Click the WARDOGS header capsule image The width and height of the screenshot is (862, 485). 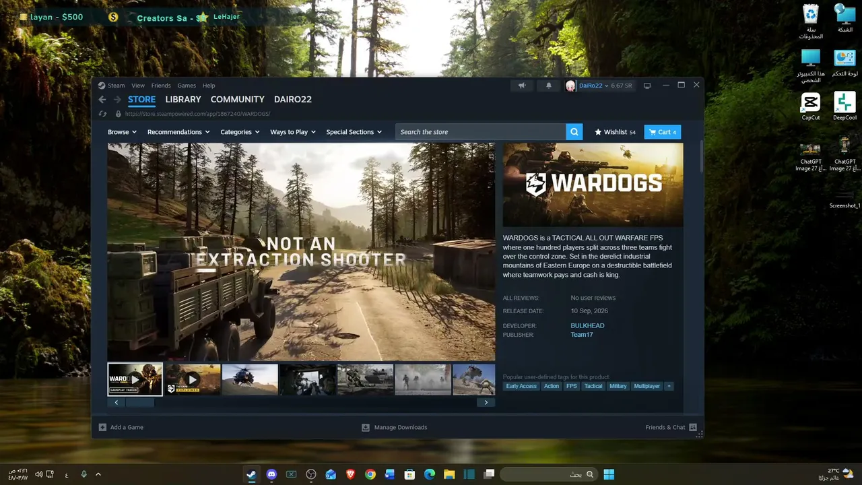point(593,185)
